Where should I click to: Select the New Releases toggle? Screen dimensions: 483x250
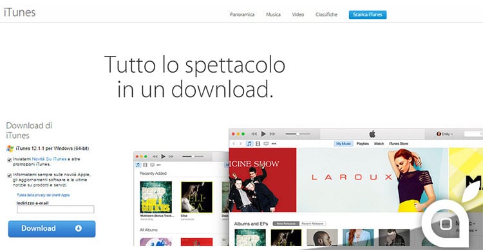point(286,224)
